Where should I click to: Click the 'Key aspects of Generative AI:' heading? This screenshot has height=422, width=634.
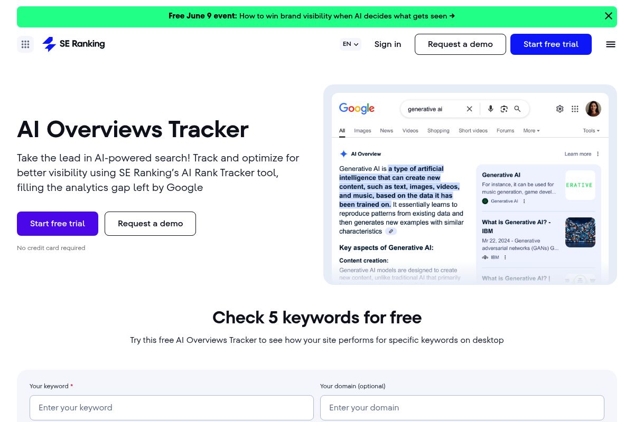tap(386, 247)
